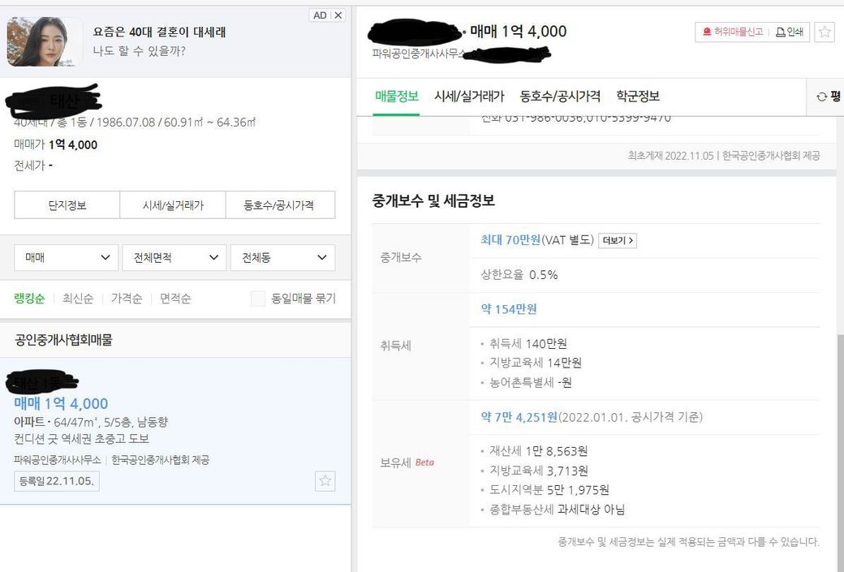This screenshot has height=572, width=844.
Task: Open the 전체동 building dropdown
Action: coord(282,257)
